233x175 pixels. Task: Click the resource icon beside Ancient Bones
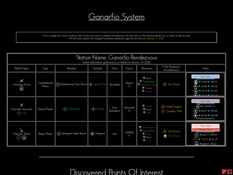coord(140,127)
